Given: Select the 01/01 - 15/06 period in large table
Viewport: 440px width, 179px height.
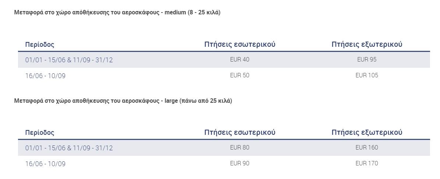Looking at the screenshot, I should 69,148.
